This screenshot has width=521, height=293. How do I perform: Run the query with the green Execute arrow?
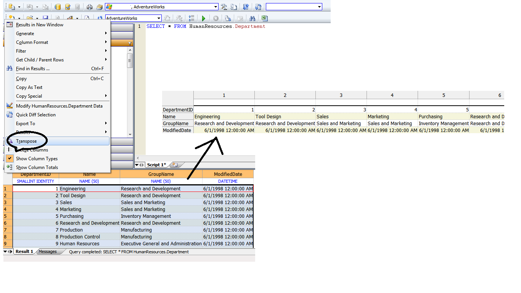point(203,18)
